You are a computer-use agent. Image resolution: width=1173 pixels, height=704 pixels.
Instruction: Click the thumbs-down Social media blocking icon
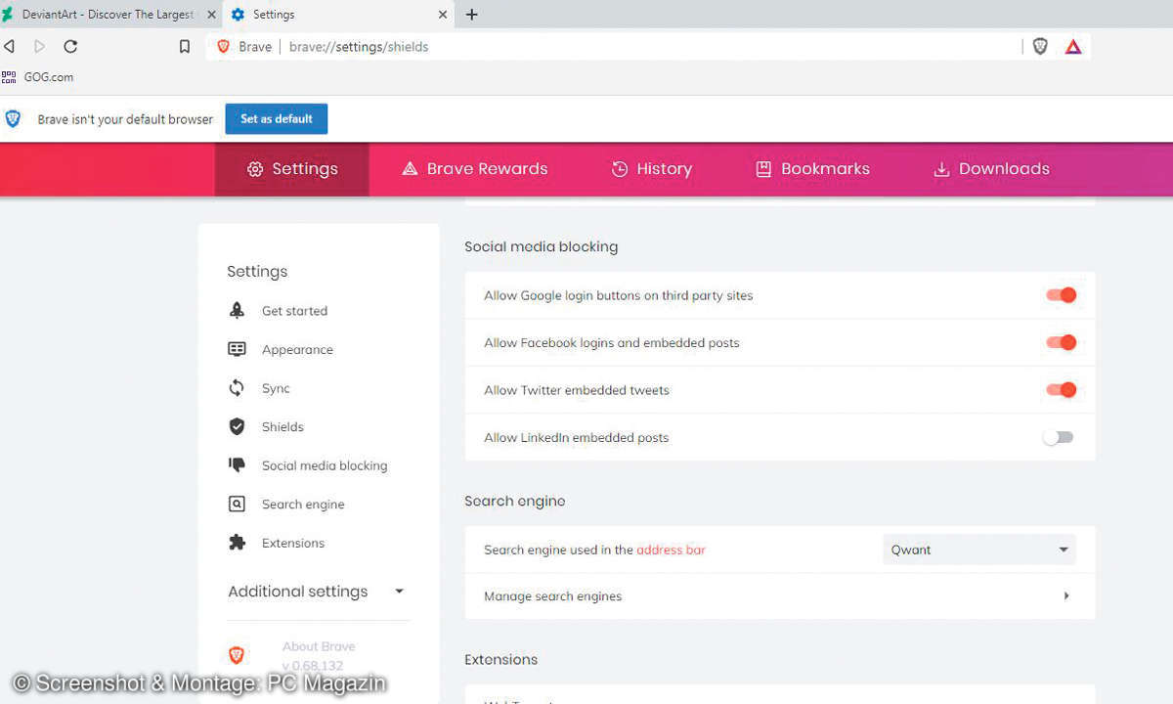237,465
